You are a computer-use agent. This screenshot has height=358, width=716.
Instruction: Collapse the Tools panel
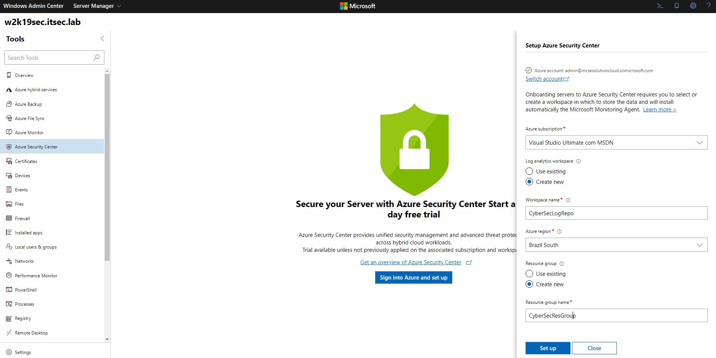pyautogui.click(x=102, y=38)
